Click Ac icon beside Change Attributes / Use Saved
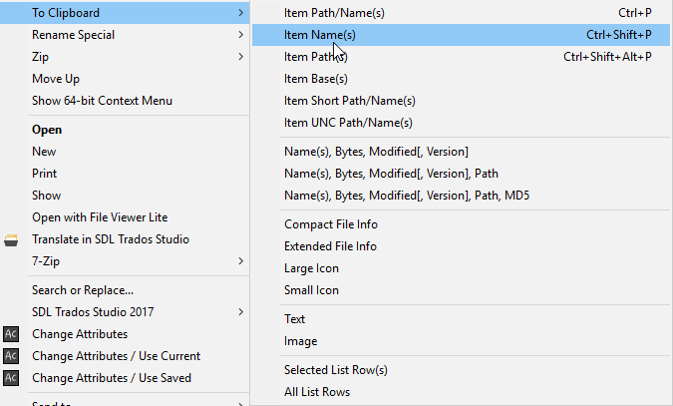The image size is (673, 406). 11,378
